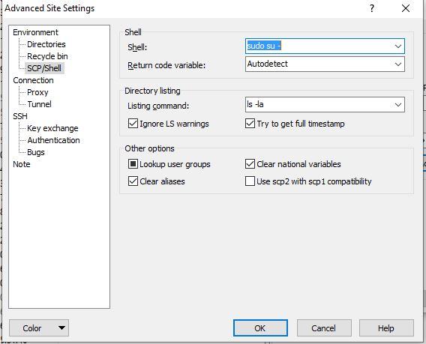Open the Return code variable dropdown
This screenshot has height=344, width=426.
[x=325, y=64]
